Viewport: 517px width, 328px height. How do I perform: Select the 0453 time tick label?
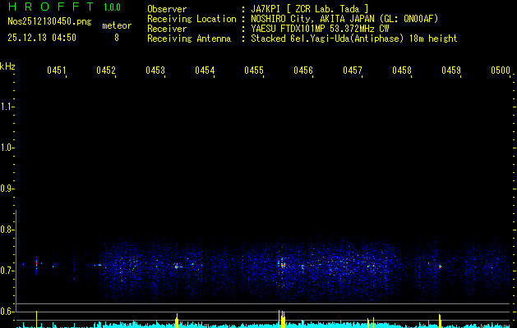155,71
